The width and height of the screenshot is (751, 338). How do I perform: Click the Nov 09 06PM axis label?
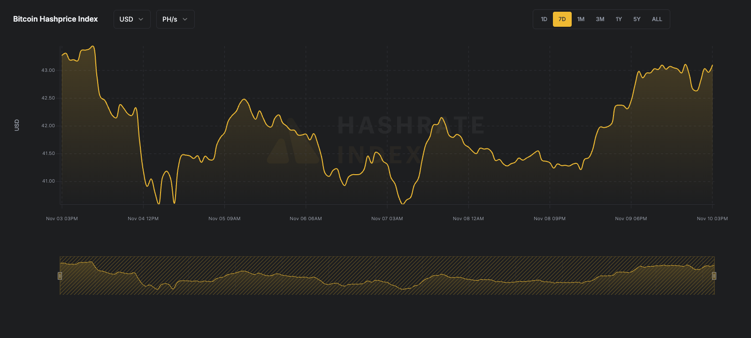tap(631, 219)
